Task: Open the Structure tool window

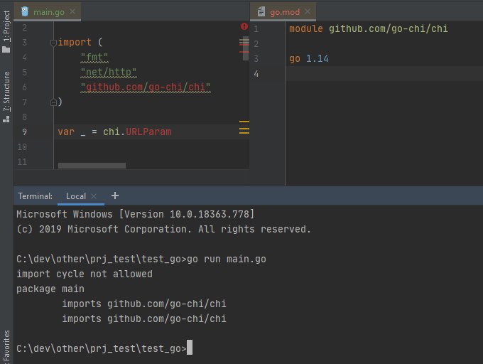Action: pos(6,96)
